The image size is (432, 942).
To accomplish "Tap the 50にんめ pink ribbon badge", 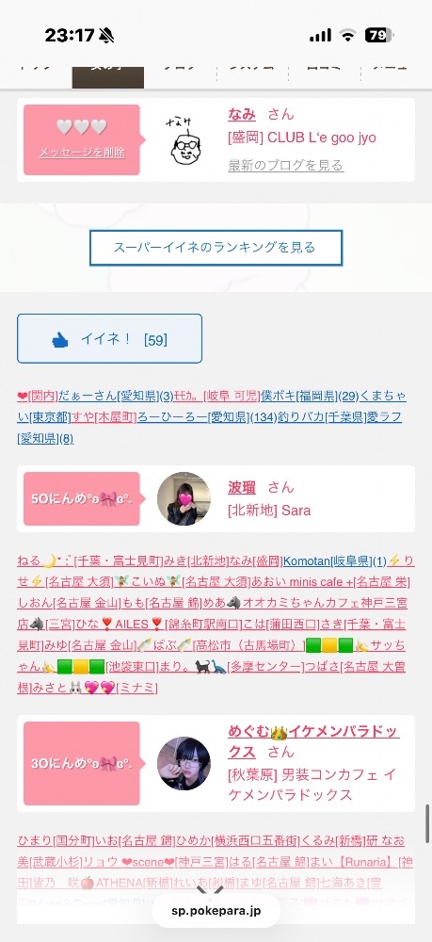I will 82,498.
